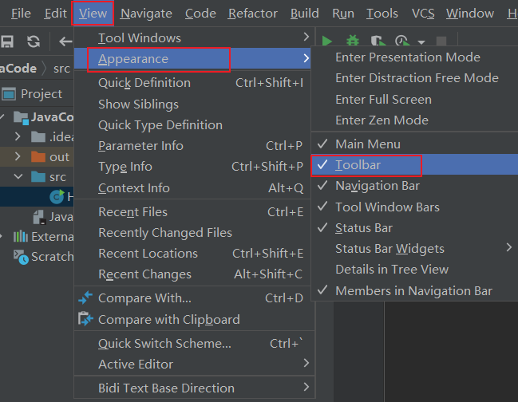The height and width of the screenshot is (402, 518).
Task: Click the green Run button
Action: pos(327,41)
